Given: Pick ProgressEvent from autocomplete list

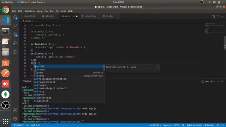Looking at the screenshot, I should (x=69, y=82).
